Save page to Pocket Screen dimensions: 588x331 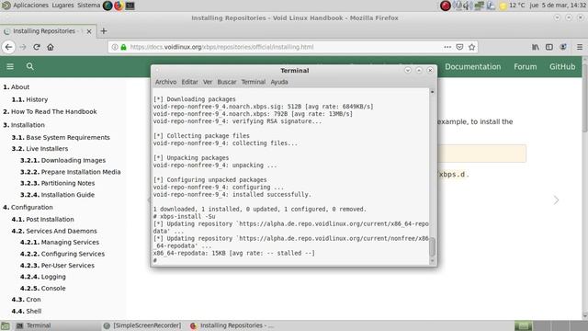click(x=459, y=47)
